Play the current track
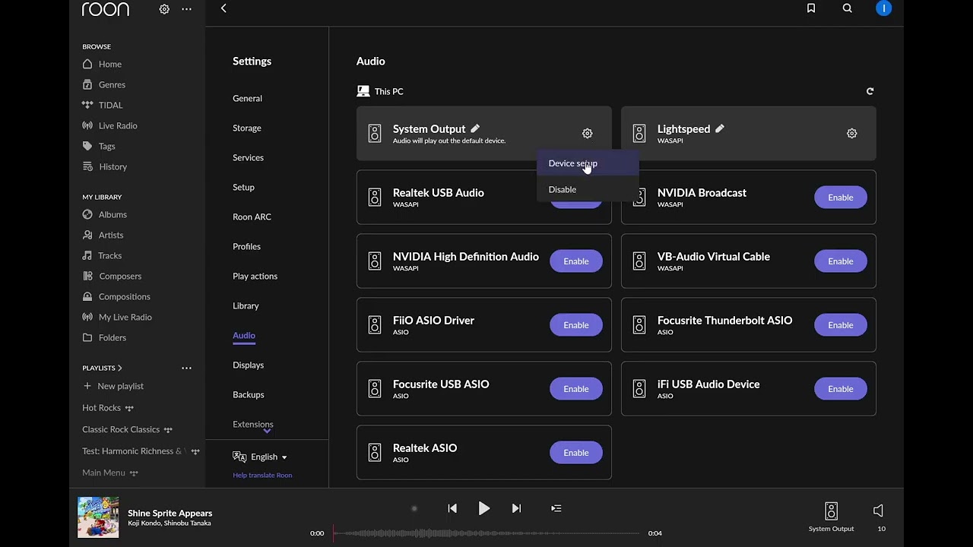This screenshot has height=547, width=973. pyautogui.click(x=484, y=508)
